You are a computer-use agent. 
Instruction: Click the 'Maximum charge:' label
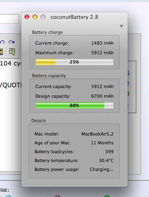[x=55, y=53]
